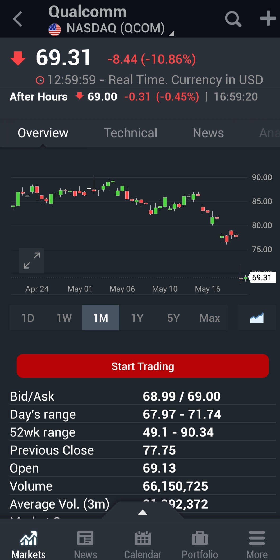The image size is (280, 560).
Task: Tap the May 01 date label on chart
Action: 80,289
